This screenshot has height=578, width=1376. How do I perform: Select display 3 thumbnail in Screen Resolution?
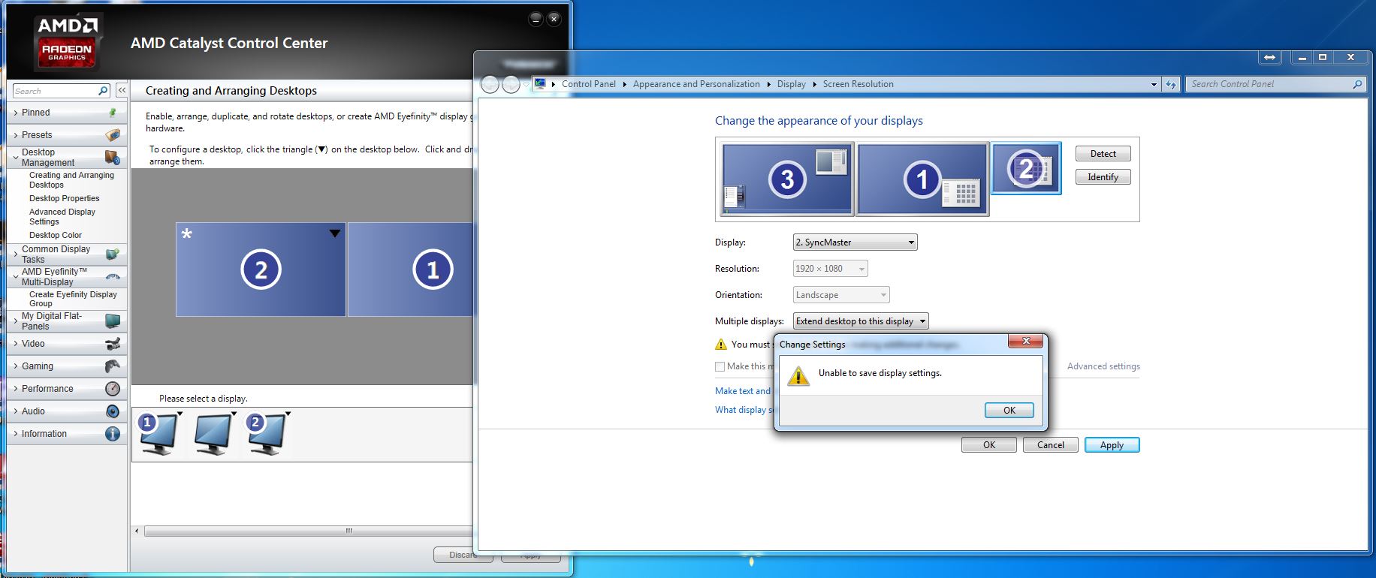click(x=786, y=179)
